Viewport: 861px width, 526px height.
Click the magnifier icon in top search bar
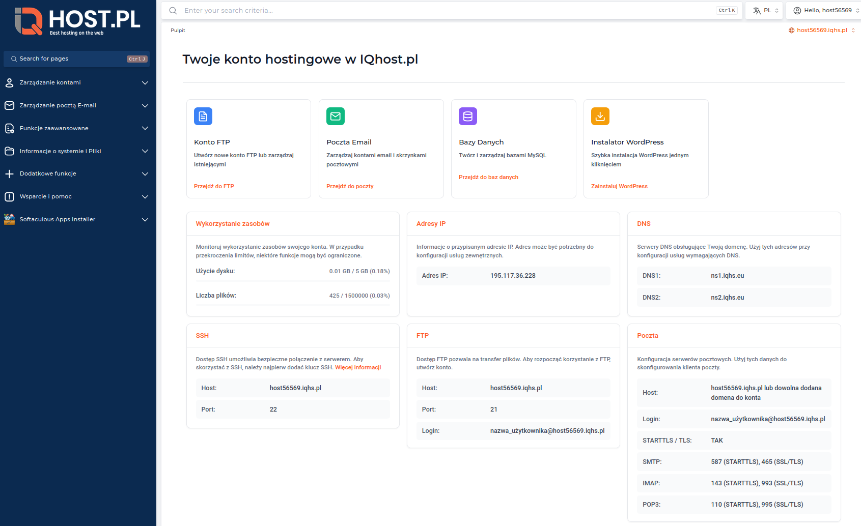click(x=173, y=11)
